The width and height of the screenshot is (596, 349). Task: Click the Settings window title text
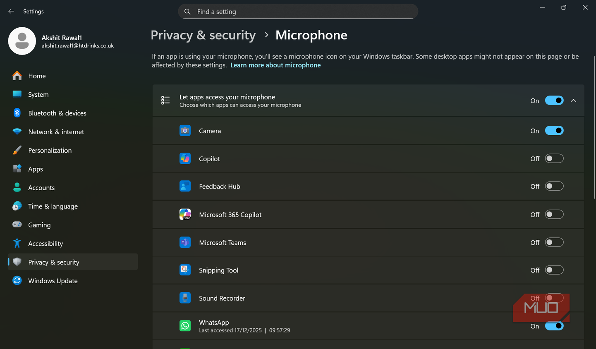pyautogui.click(x=34, y=12)
